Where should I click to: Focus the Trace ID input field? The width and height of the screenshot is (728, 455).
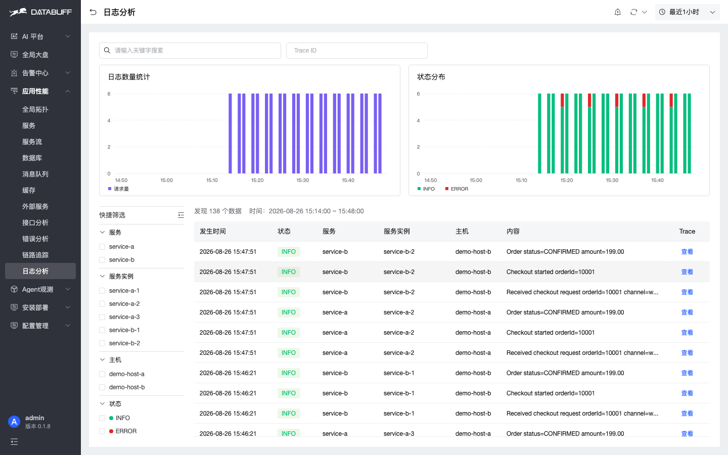[357, 51]
